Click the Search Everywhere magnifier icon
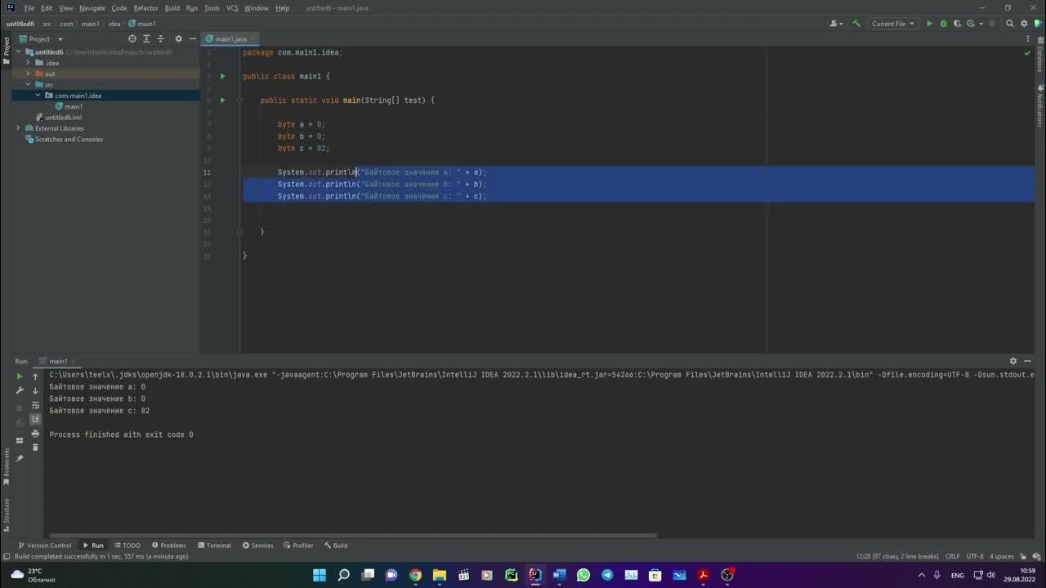 tap(1010, 24)
